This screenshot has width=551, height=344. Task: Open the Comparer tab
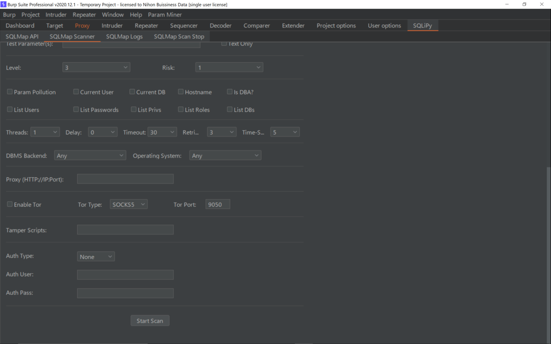257,26
